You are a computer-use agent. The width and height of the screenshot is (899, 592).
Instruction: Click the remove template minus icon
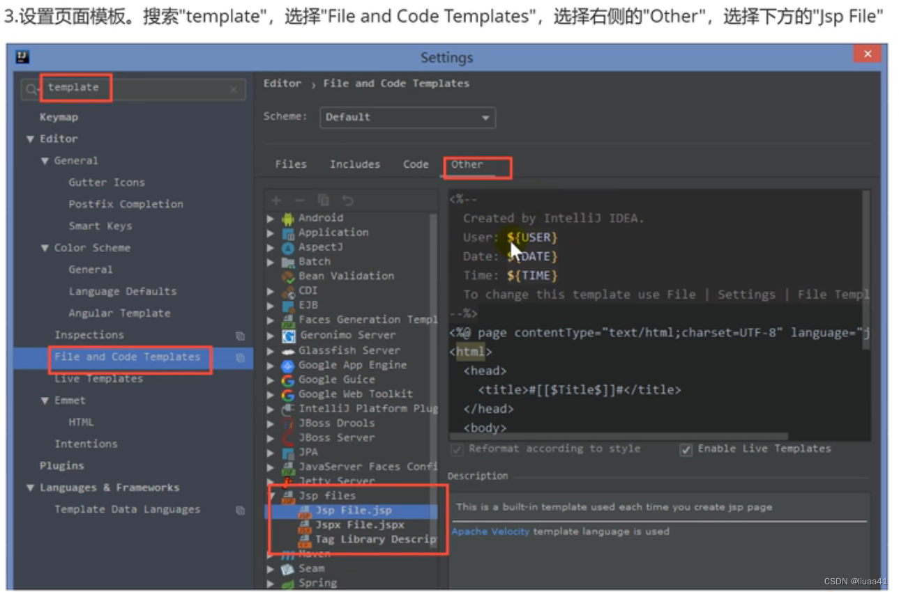[x=300, y=201]
